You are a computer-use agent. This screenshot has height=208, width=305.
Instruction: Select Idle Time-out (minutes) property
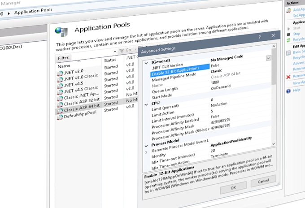click(x=173, y=158)
